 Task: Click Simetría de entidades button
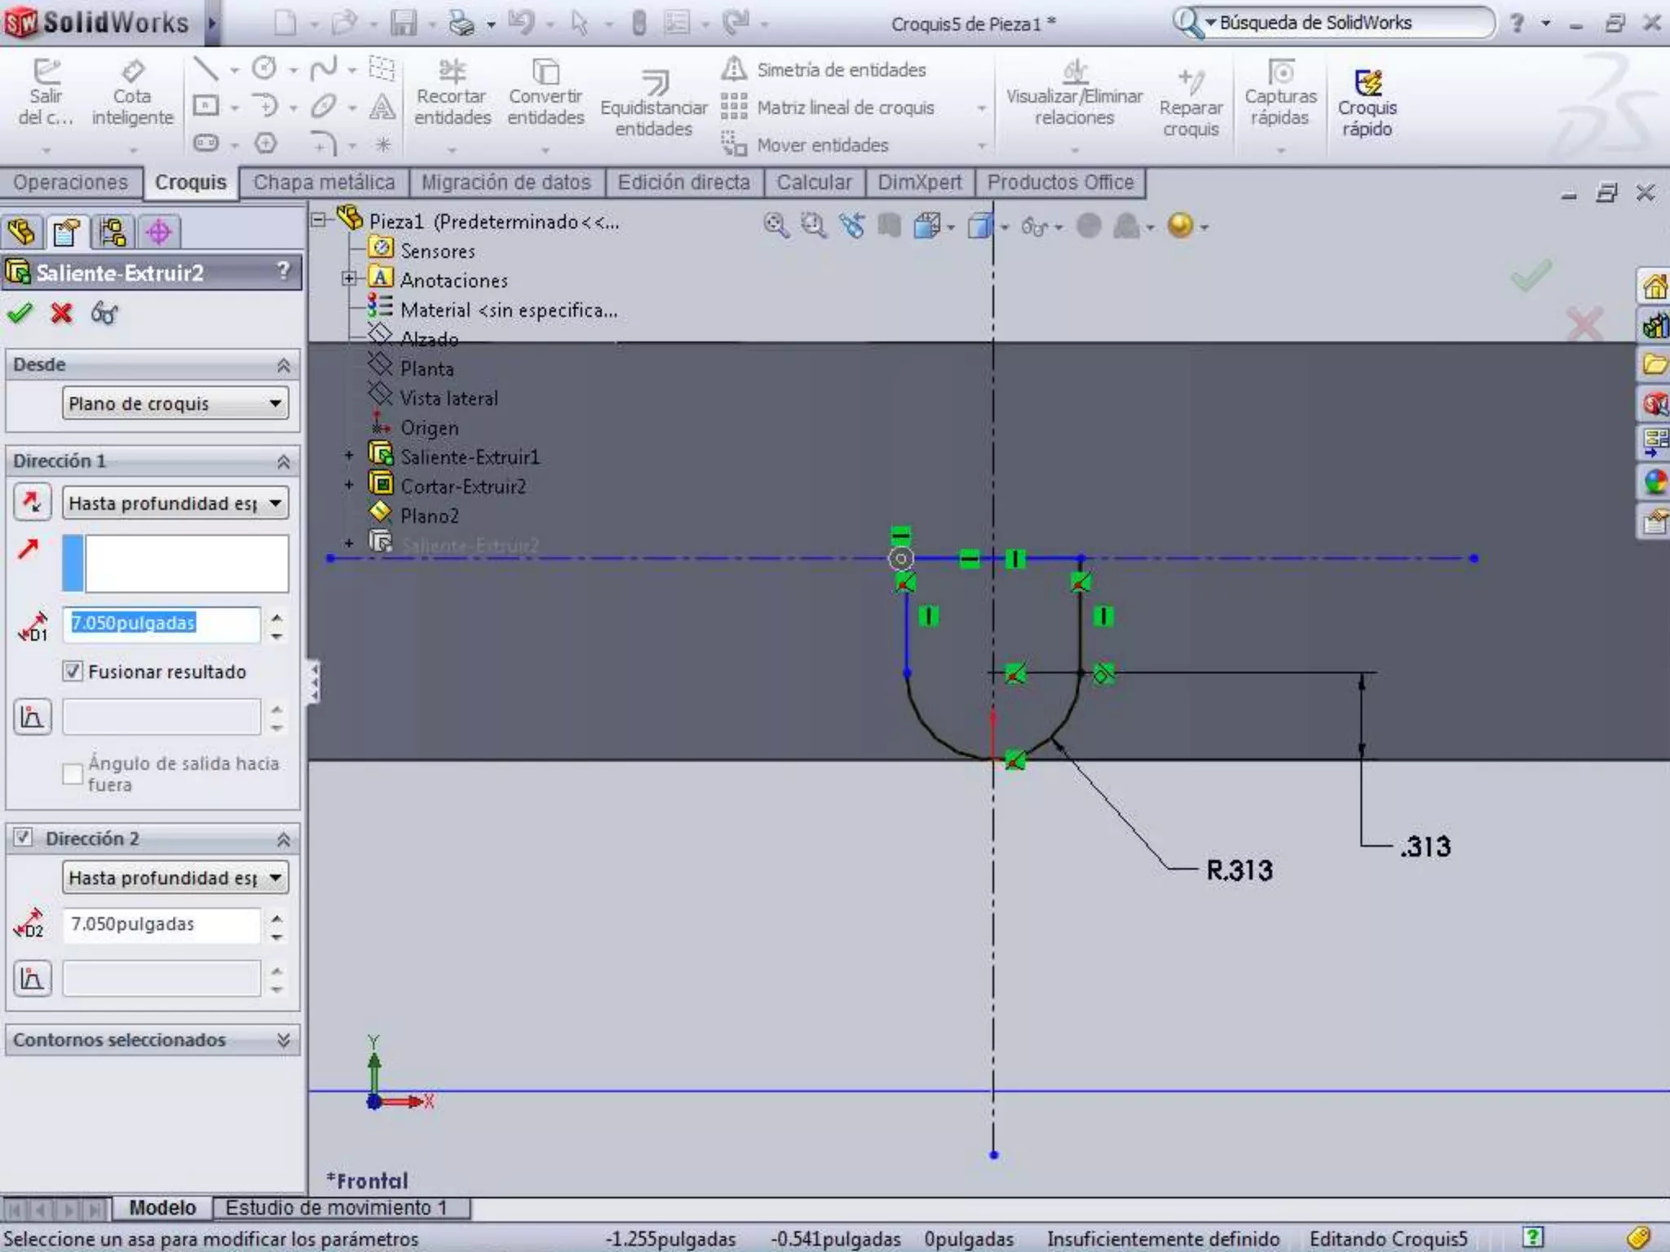coord(840,70)
